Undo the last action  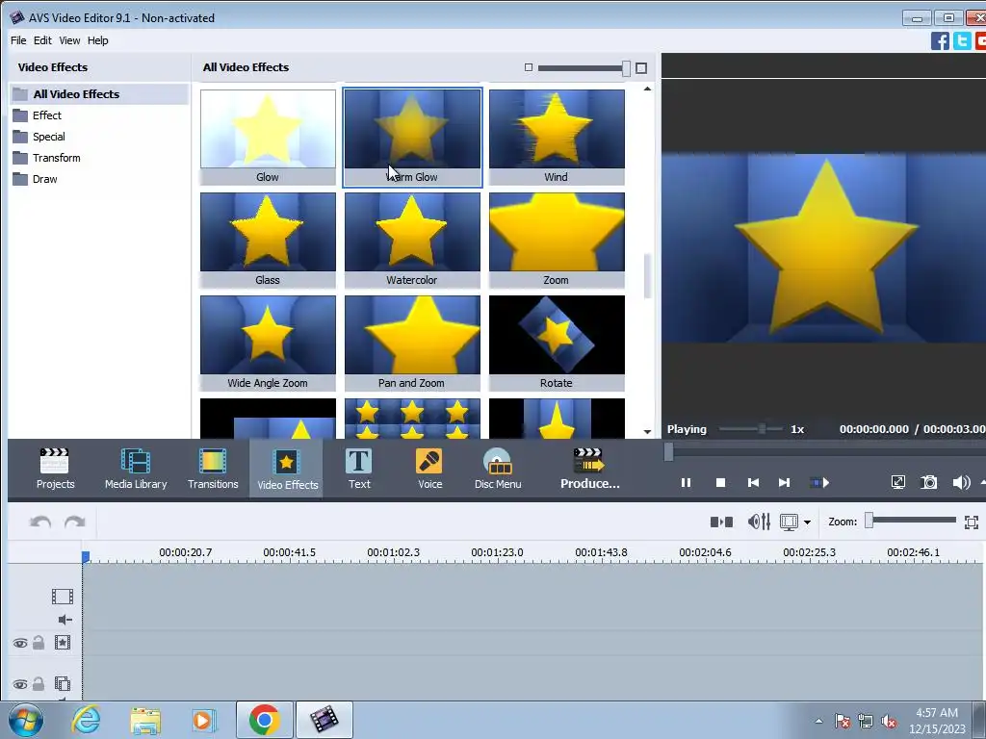40,522
